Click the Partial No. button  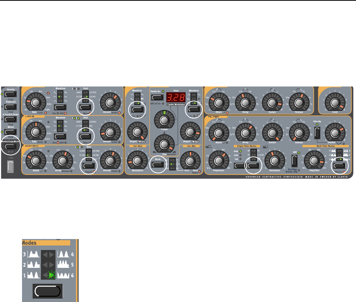point(157,98)
